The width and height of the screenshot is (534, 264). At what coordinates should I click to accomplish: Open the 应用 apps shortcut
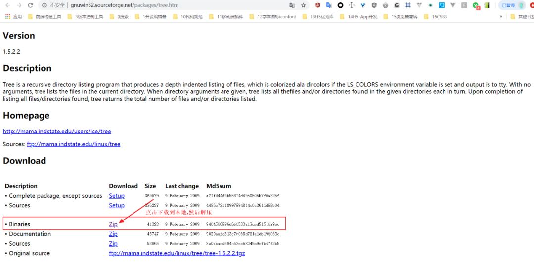pyautogui.click(x=14, y=17)
